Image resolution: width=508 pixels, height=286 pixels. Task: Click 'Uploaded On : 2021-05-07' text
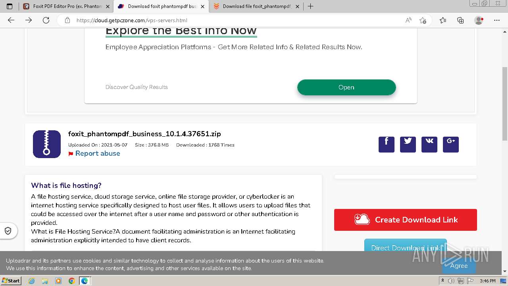click(98, 145)
